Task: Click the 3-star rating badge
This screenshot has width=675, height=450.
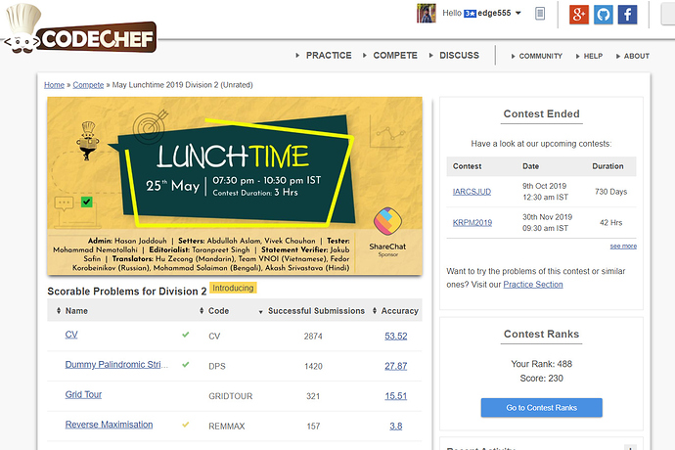Action: click(x=470, y=14)
